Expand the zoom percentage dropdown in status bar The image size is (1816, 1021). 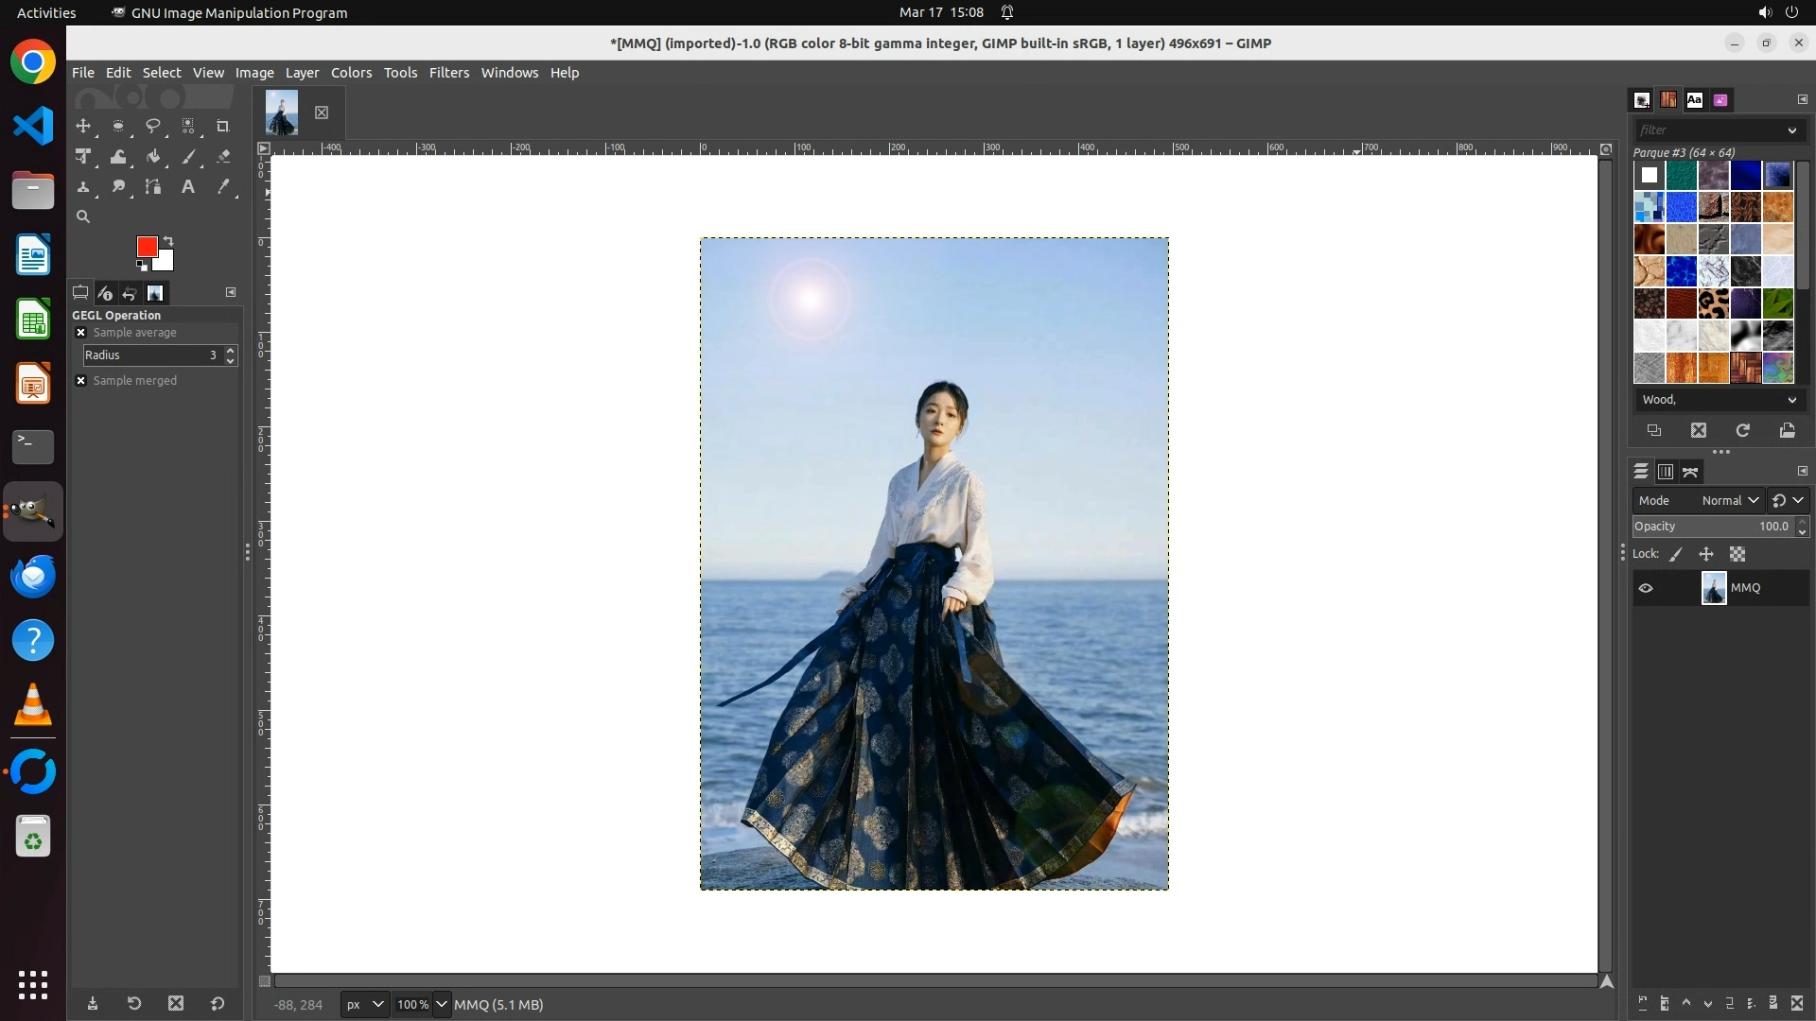pos(441,1004)
